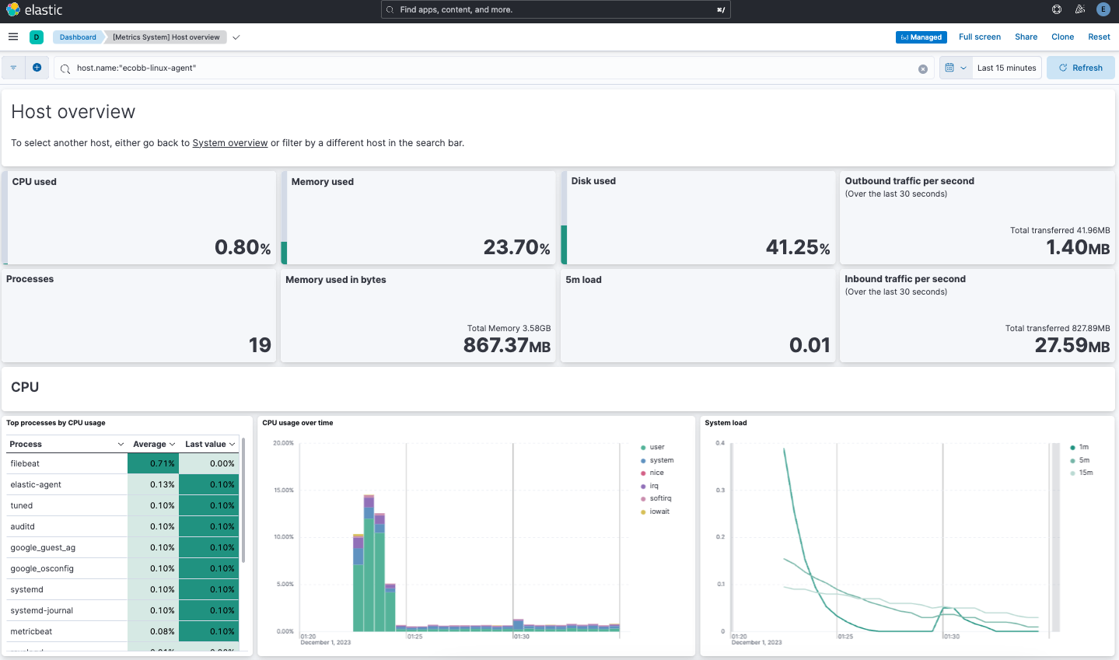The height and width of the screenshot is (660, 1119).
Task: Expand the dashboard title chevron
Action: [x=236, y=37]
